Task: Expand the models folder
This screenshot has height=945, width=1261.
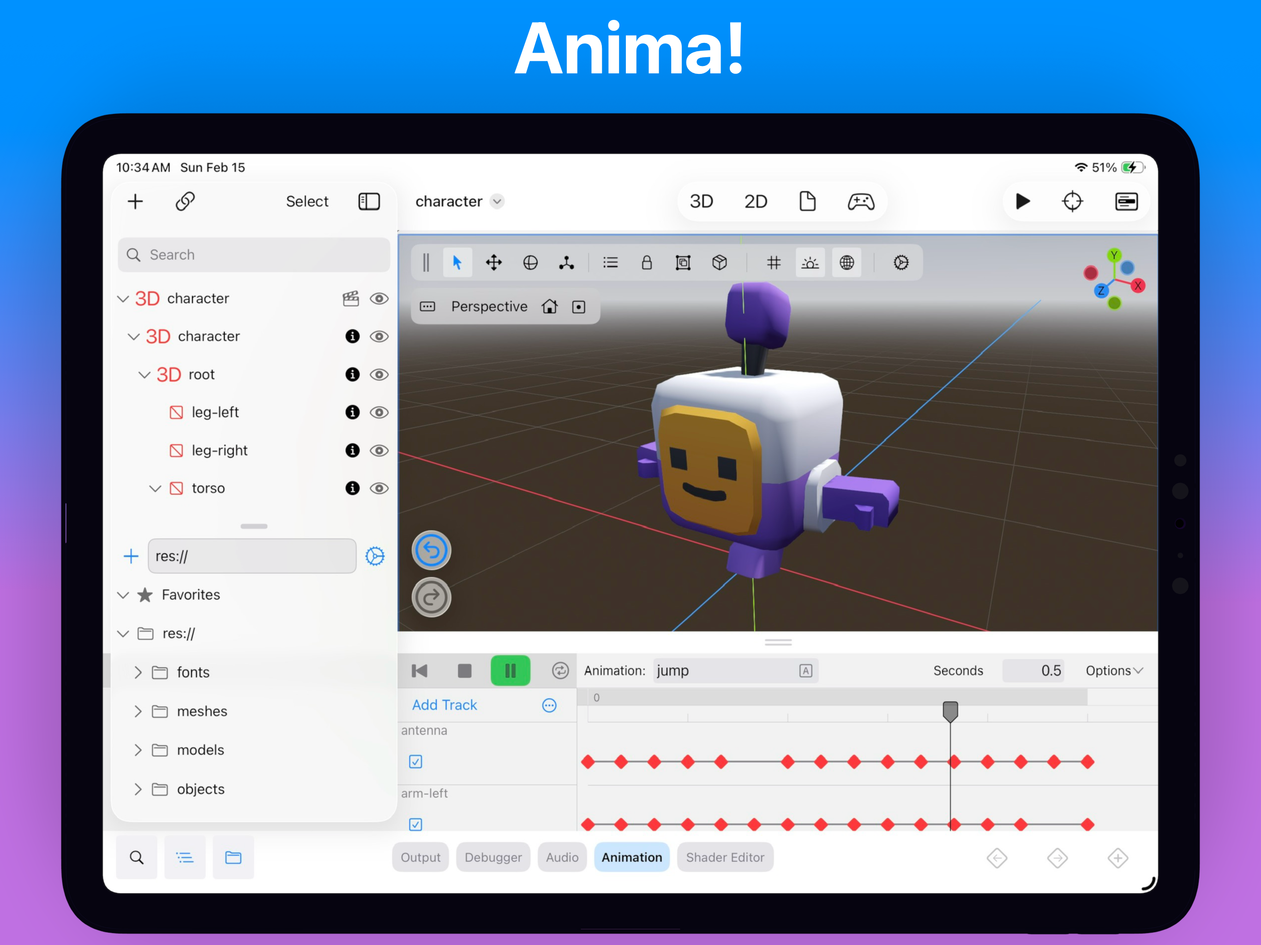Action: tap(138, 750)
